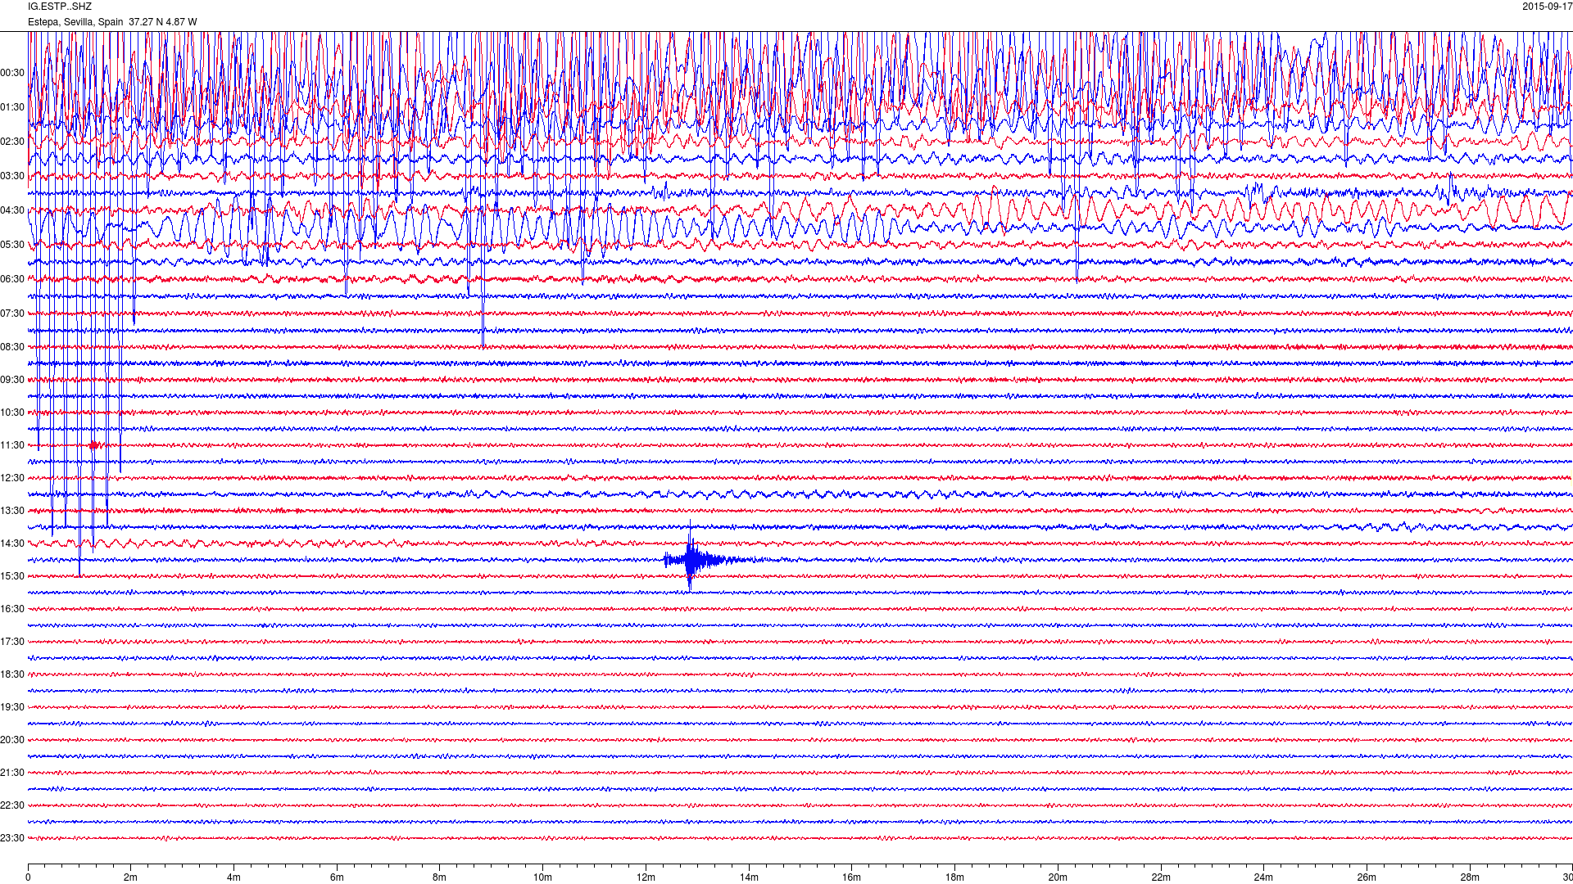Image resolution: width=1573 pixels, height=884 pixels.
Task: Click the 03:30 time label
Action: 12,176
